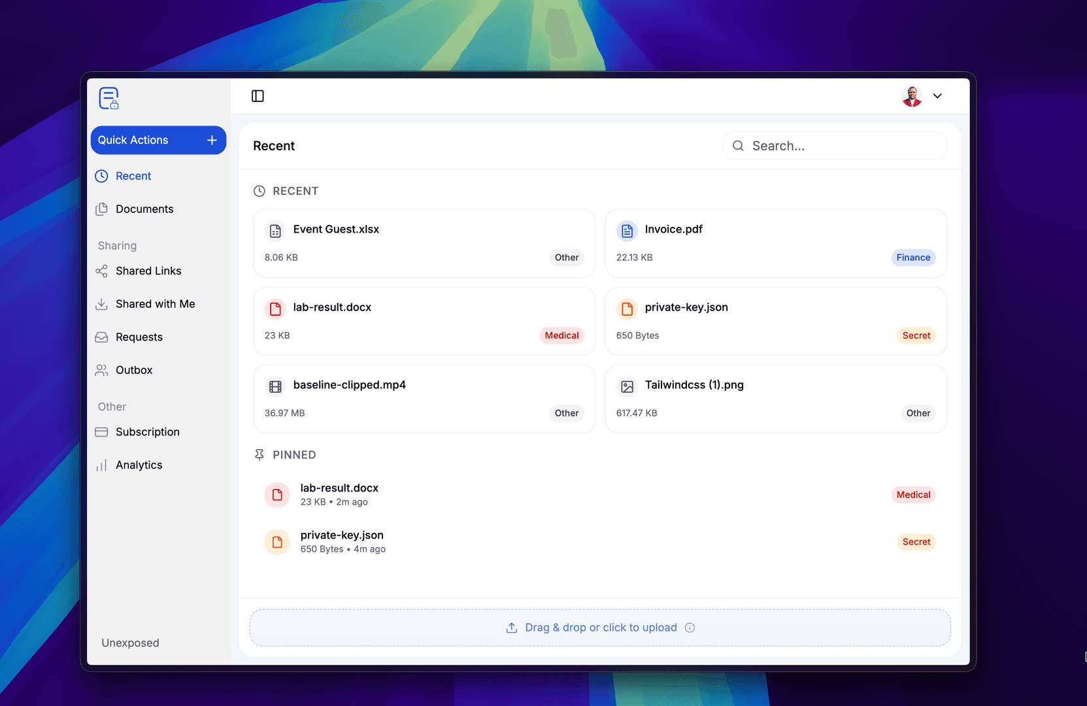Click the plus icon in Quick Actions
This screenshot has height=706, width=1087.
pyautogui.click(x=212, y=140)
